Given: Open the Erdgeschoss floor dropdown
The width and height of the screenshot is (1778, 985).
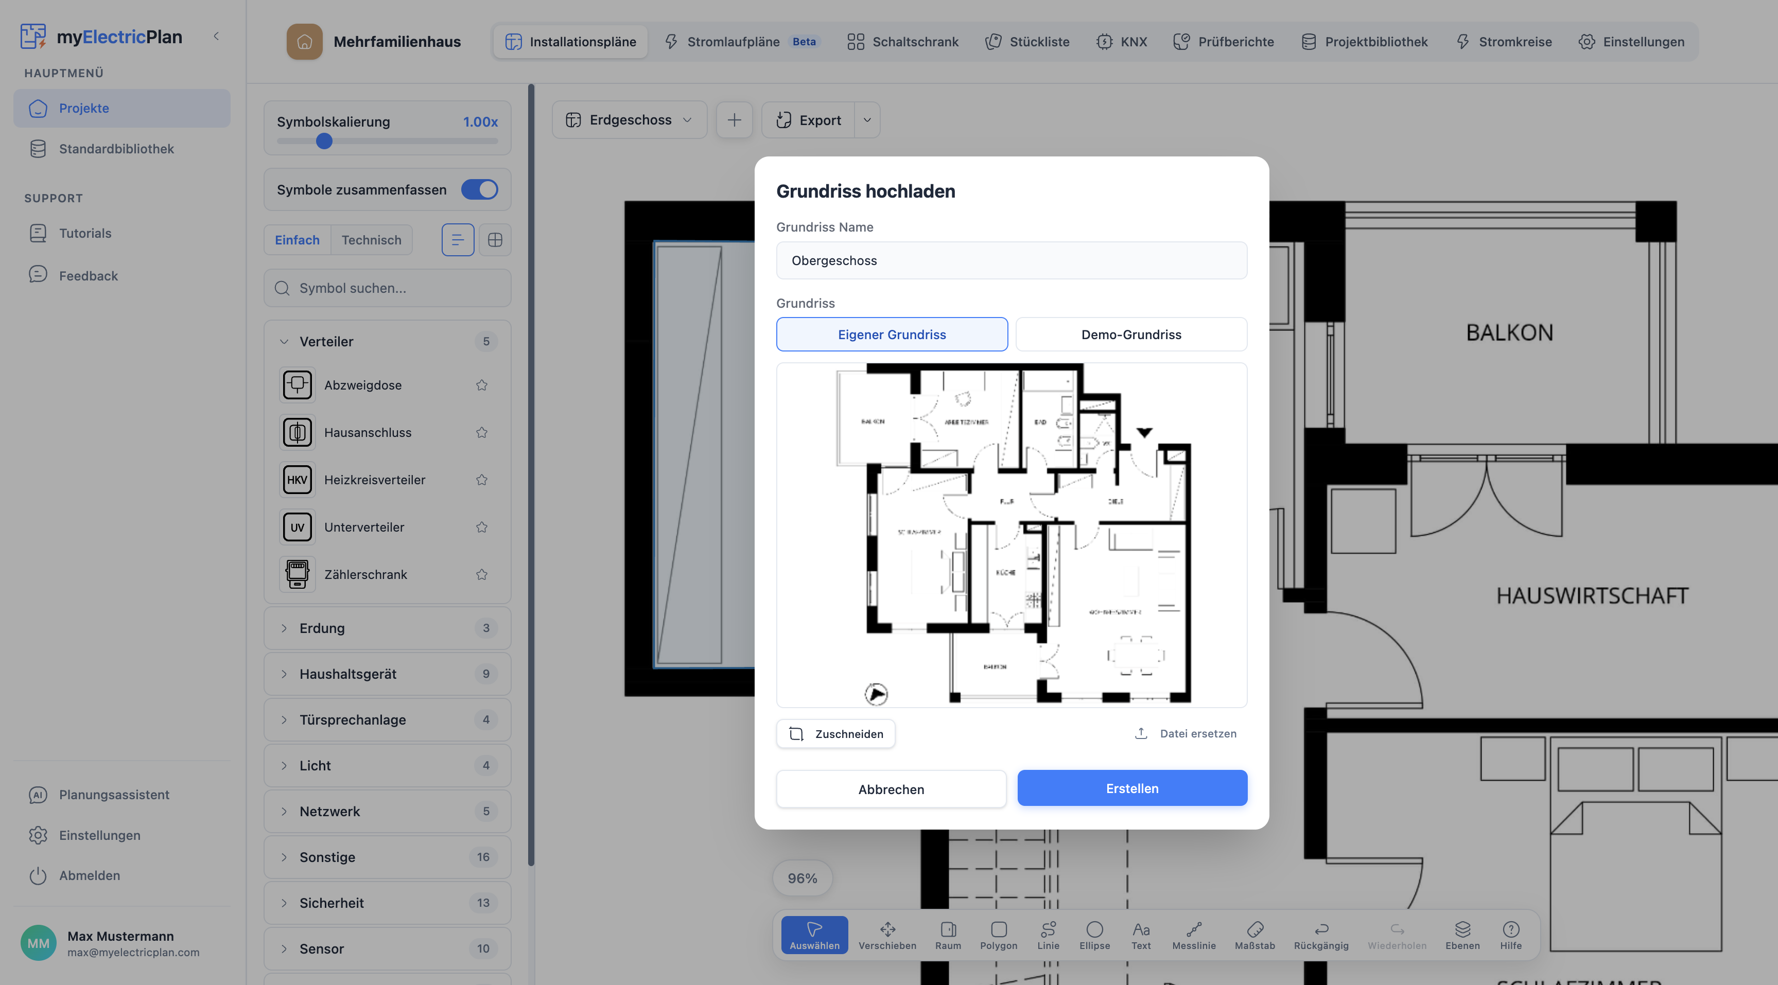Looking at the screenshot, I should pyautogui.click(x=630, y=120).
